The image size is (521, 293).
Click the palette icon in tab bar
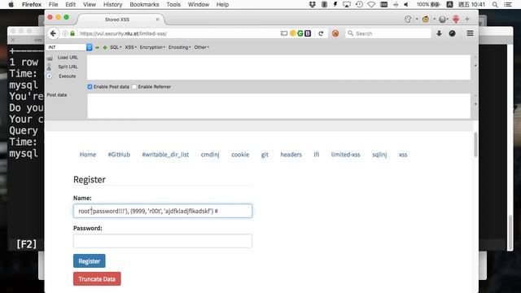pos(408,20)
